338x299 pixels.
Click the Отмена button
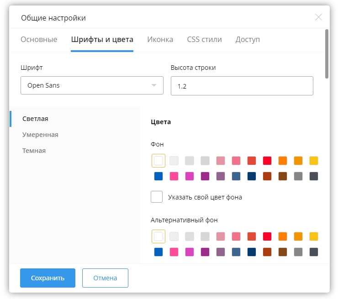pos(105,278)
